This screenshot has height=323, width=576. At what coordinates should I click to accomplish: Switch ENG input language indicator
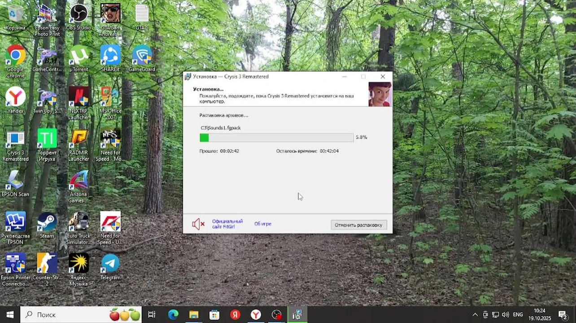click(x=518, y=315)
